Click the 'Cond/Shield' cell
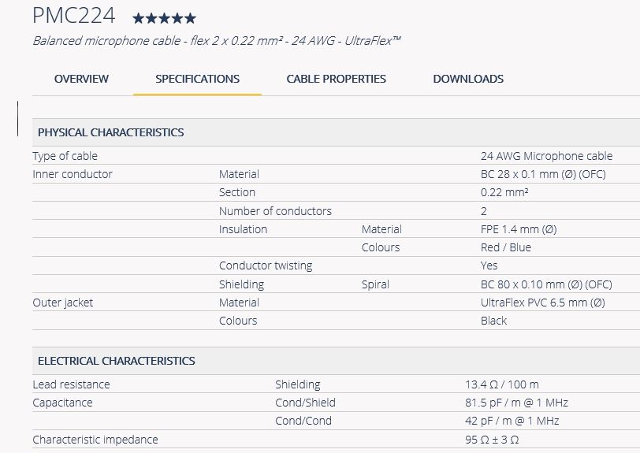Viewport: 640px width, 453px height. (x=305, y=403)
